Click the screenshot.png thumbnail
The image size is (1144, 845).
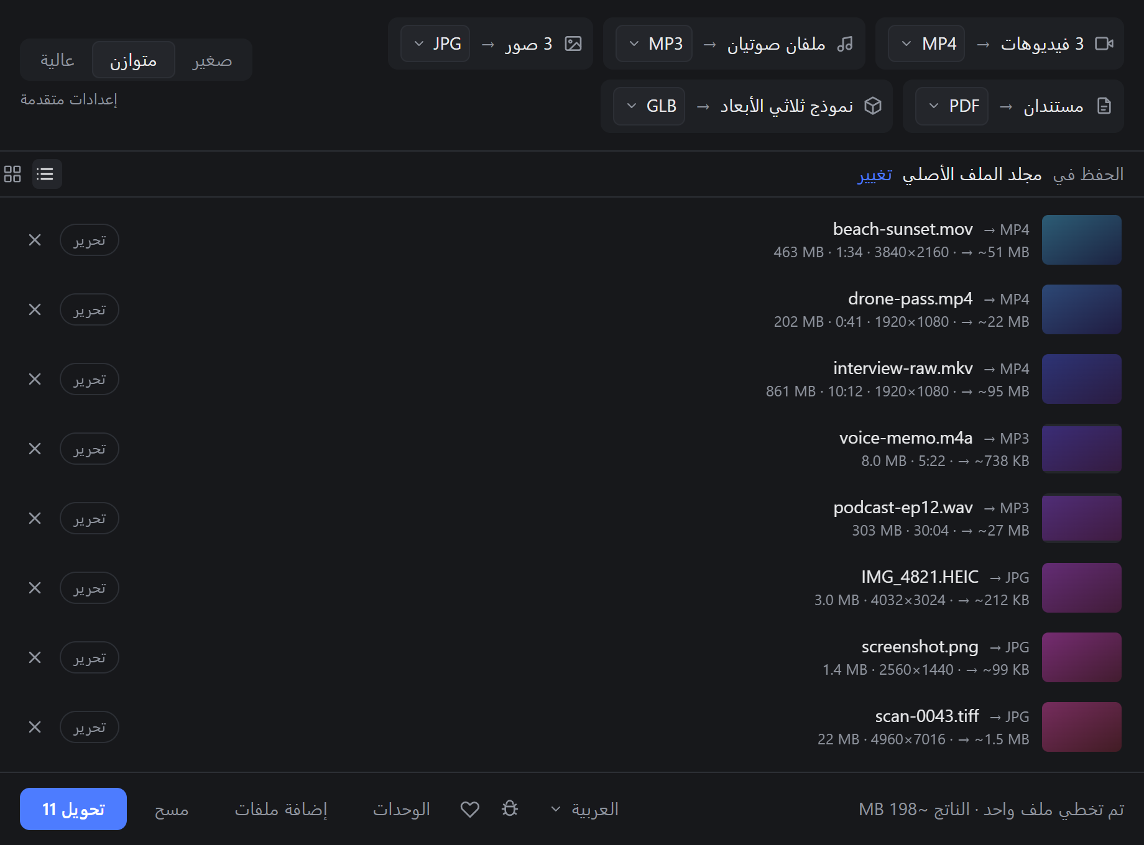tap(1082, 657)
